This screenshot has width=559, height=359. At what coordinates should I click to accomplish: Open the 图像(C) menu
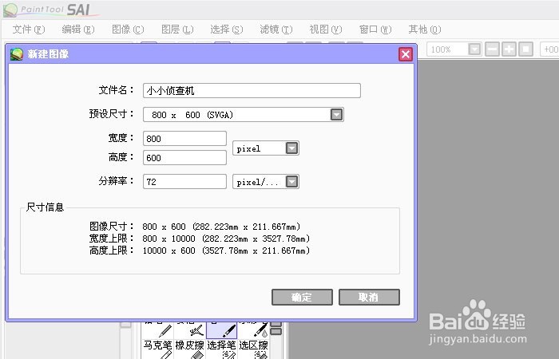[x=128, y=30]
